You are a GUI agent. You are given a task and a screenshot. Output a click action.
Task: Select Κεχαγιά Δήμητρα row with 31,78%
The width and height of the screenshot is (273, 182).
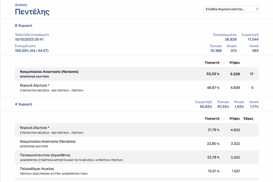(x=136, y=130)
